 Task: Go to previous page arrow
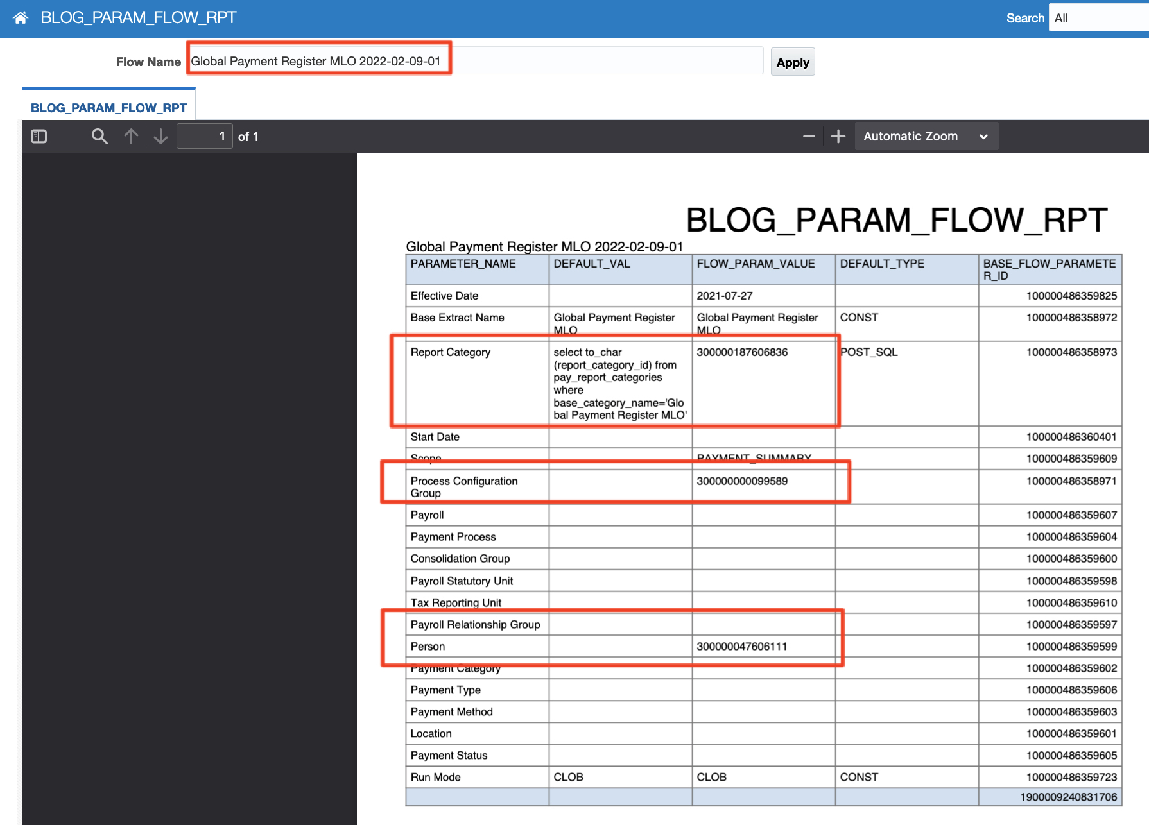(131, 137)
